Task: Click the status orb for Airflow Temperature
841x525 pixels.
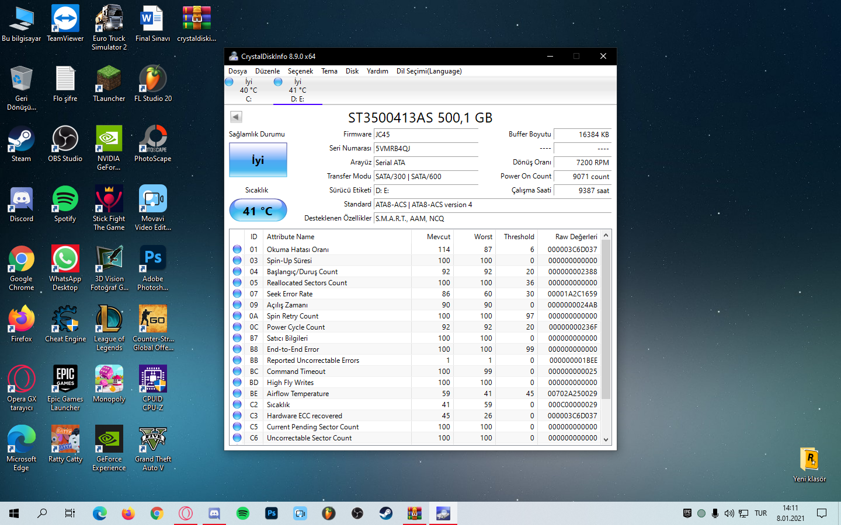Action: coord(237,393)
